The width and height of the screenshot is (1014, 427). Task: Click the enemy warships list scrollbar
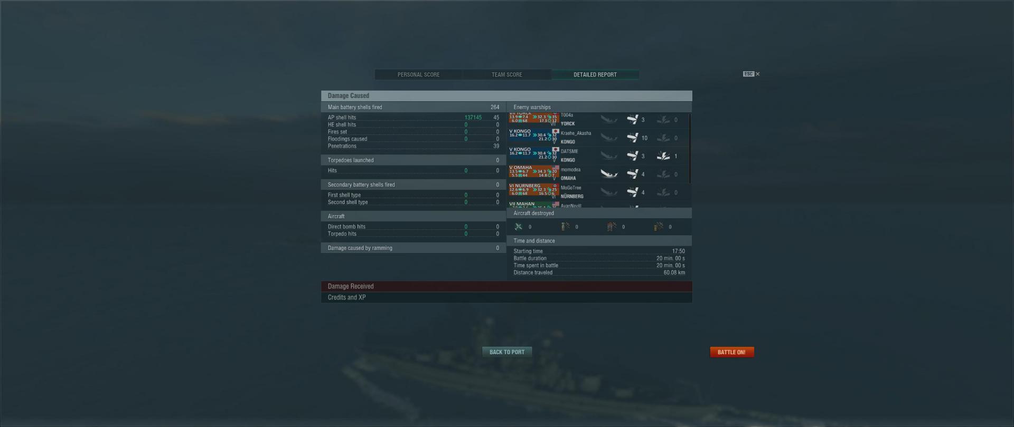690,149
